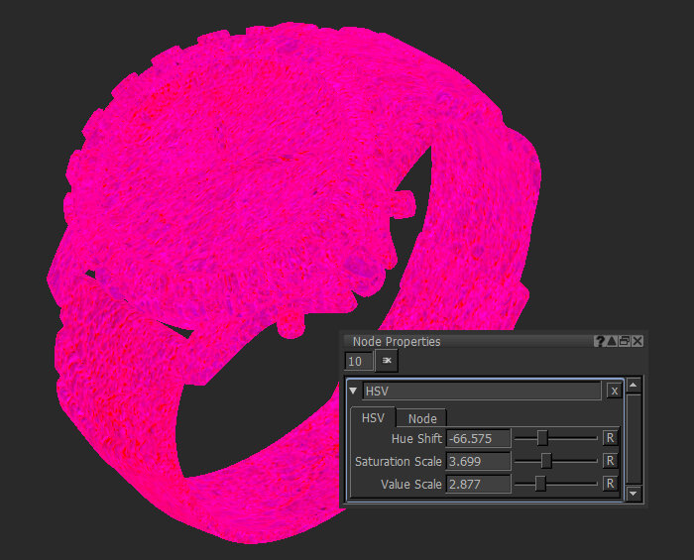Click the Value Scale slider handle
The image size is (694, 560).
coord(540,484)
